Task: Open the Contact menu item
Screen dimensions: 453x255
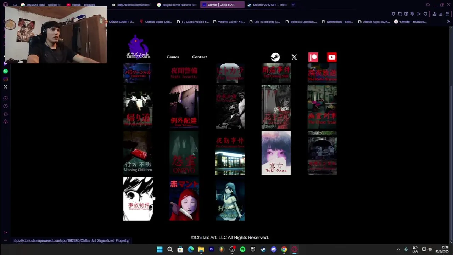Action: (x=200, y=57)
